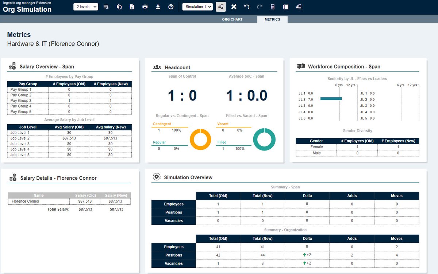Image resolution: width=438 pixels, height=274 pixels.
Task: Click the Salary Overview coins icon
Action: (12, 66)
